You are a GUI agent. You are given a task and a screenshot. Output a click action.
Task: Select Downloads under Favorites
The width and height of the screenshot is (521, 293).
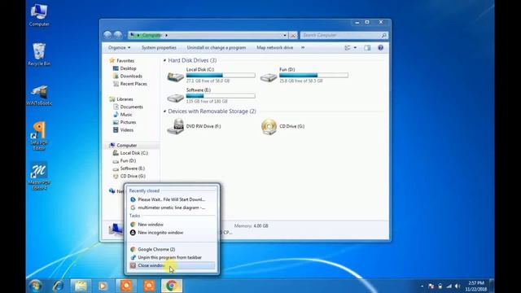pyautogui.click(x=128, y=76)
